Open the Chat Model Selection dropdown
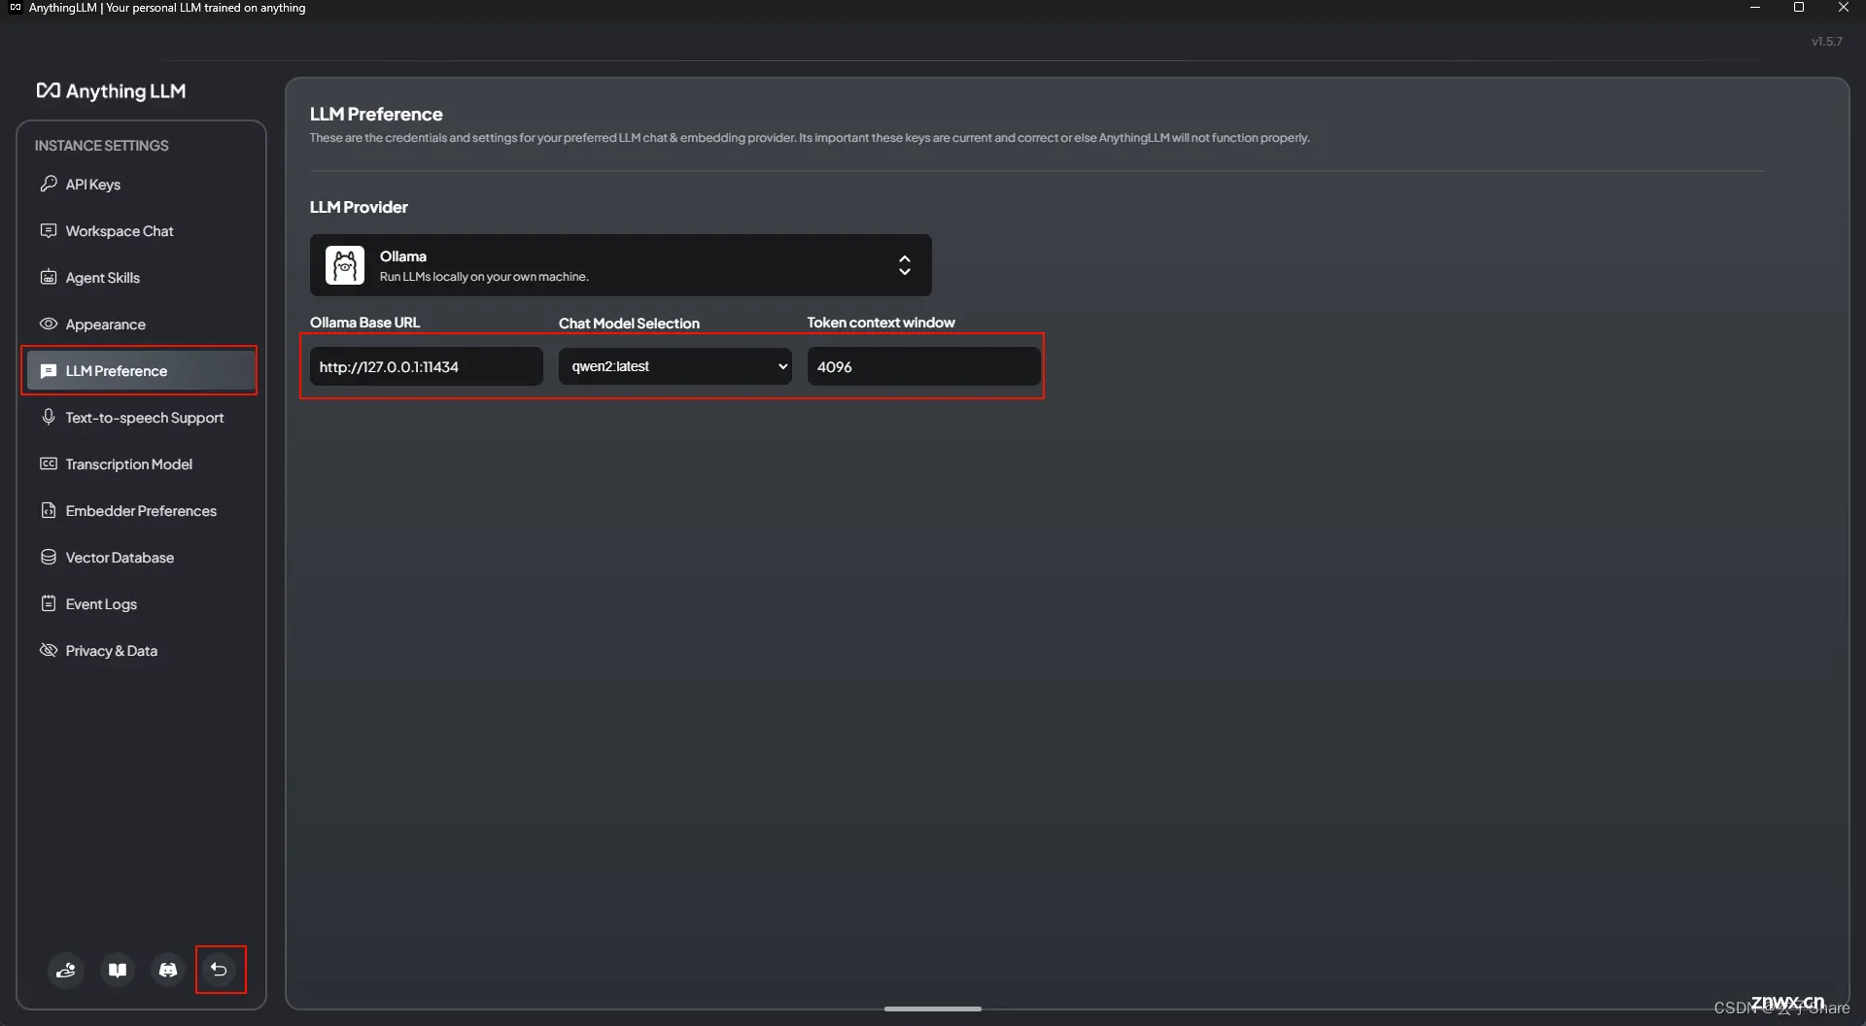1866x1026 pixels. click(x=674, y=366)
